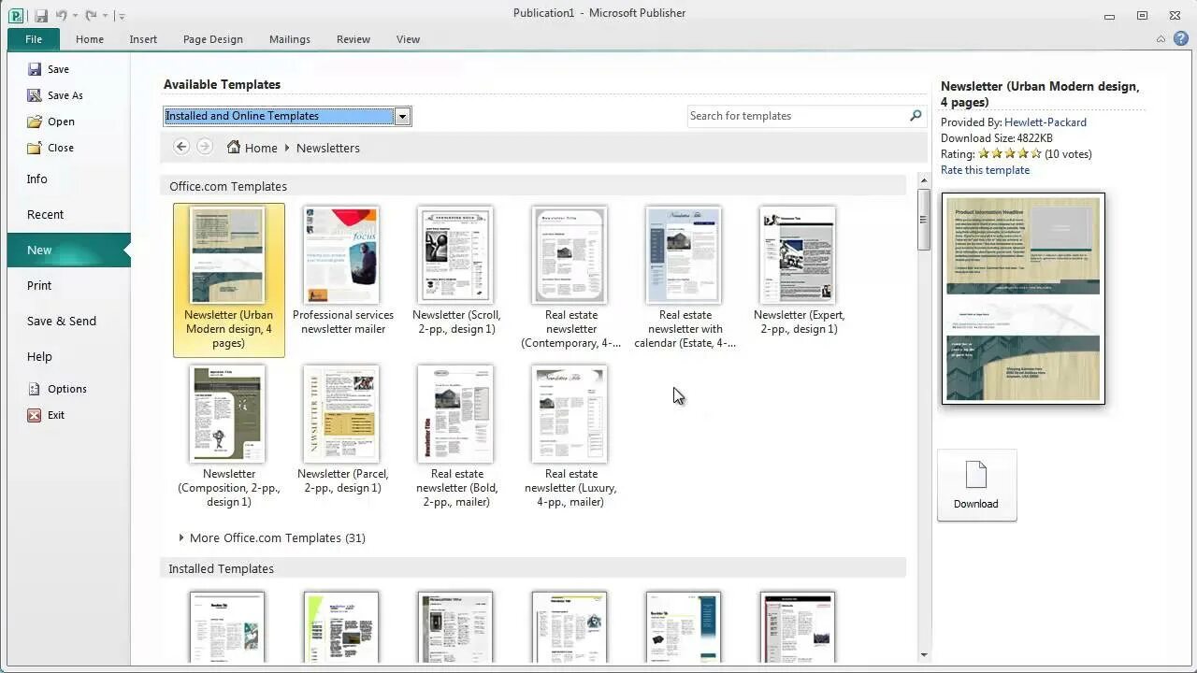
Task: Click the Office.com Templates section header
Action: pos(533,186)
